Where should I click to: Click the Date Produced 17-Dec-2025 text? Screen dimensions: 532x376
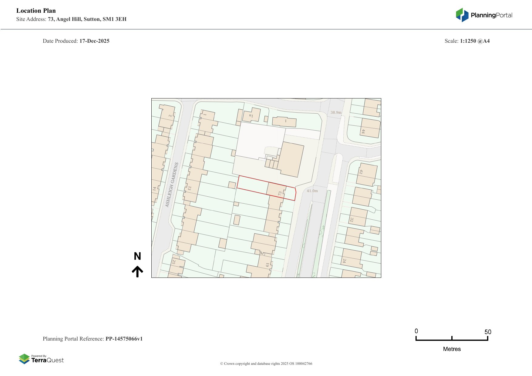76,41
